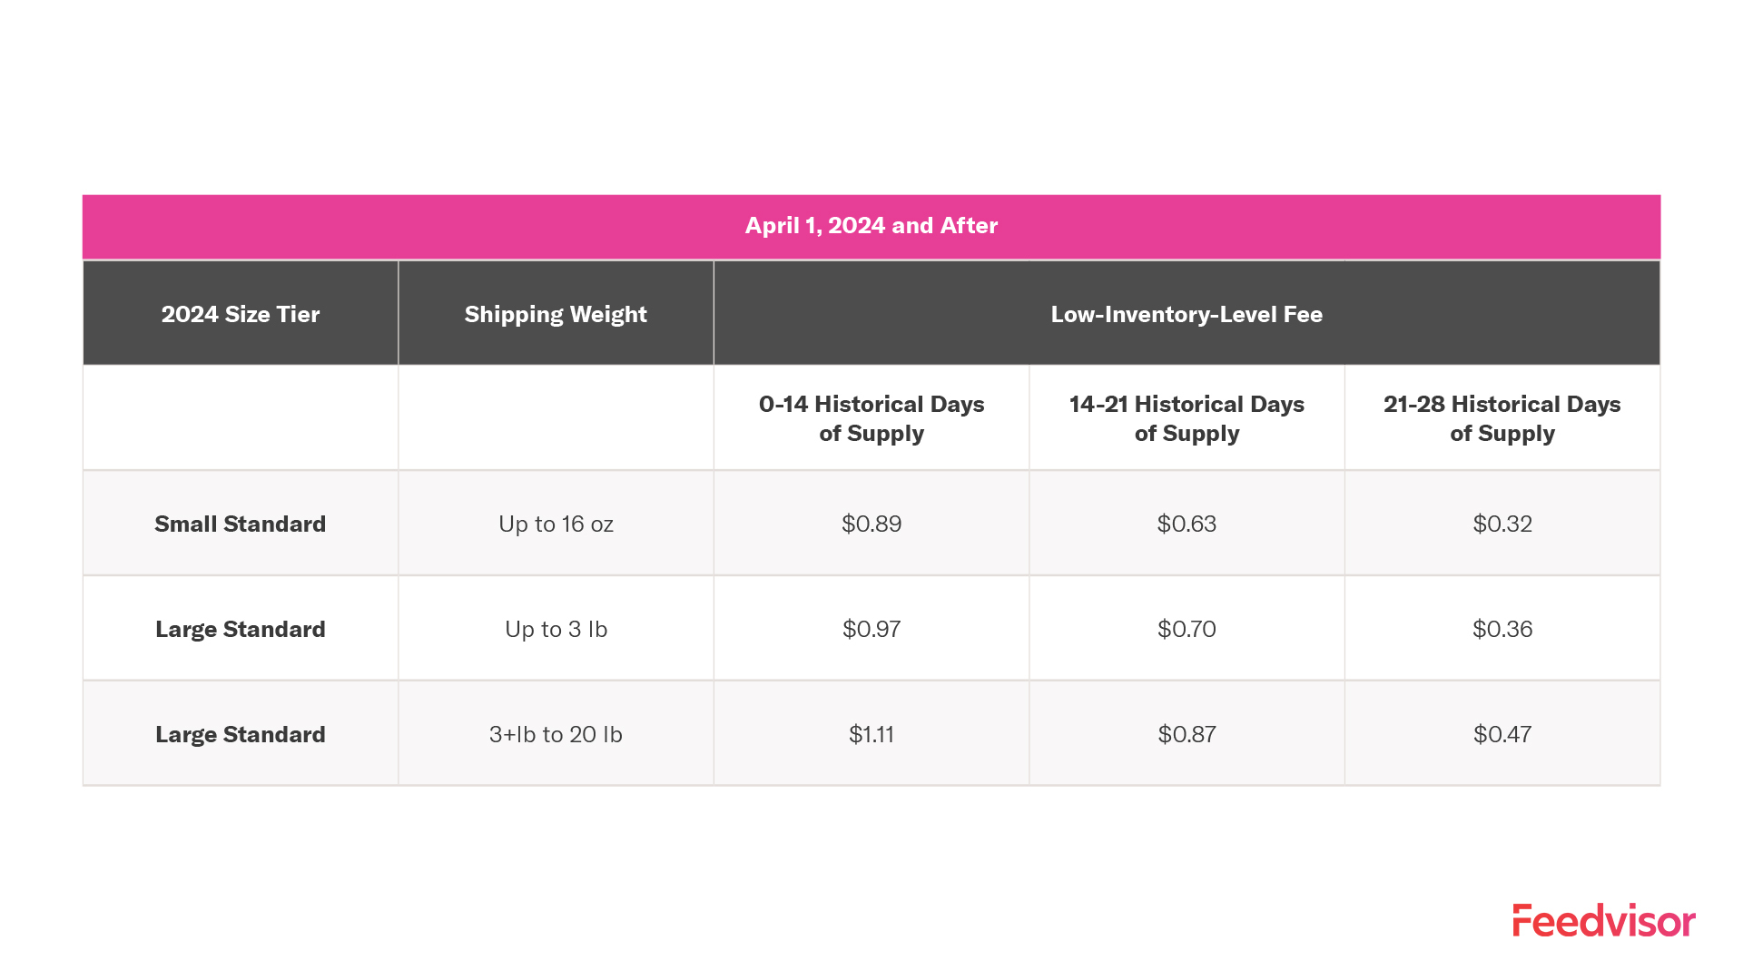Click the $0.70 fee cell
This screenshot has height=980, width=1743.
(x=1187, y=629)
